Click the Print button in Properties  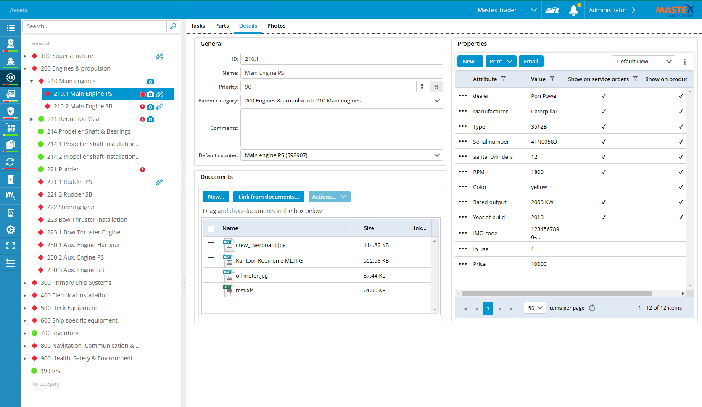point(501,61)
